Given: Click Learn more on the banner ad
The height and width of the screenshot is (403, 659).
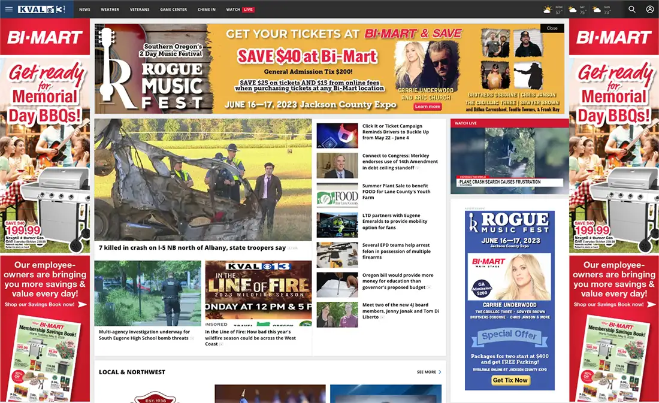Looking at the screenshot, I should pos(427,107).
